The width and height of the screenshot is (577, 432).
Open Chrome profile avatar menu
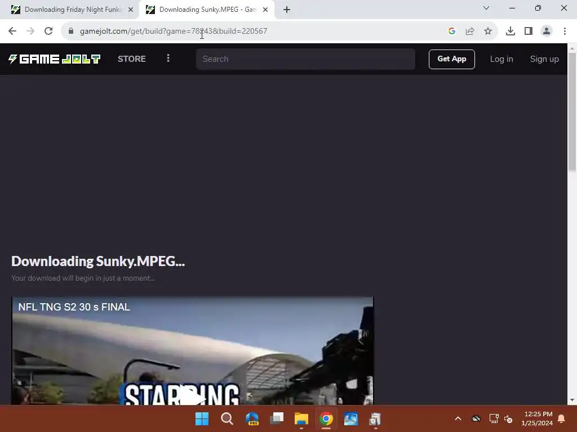pos(547,31)
